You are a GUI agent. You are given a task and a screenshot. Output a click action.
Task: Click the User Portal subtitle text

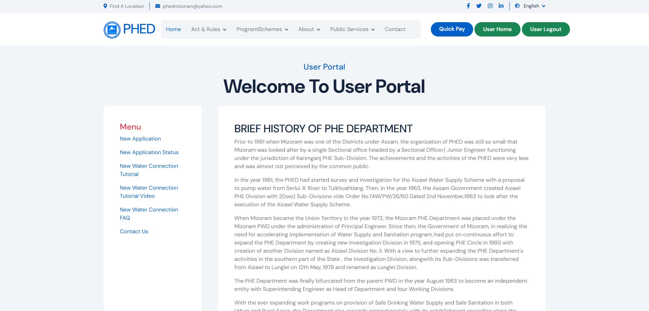pos(324,67)
